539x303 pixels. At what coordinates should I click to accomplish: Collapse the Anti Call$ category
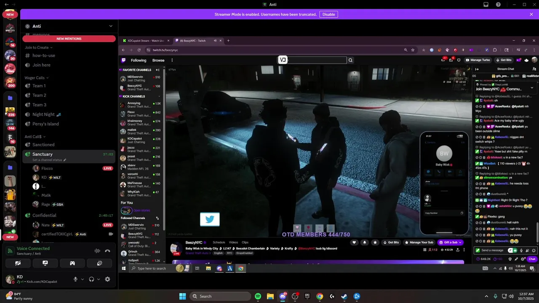pyautogui.click(x=35, y=137)
